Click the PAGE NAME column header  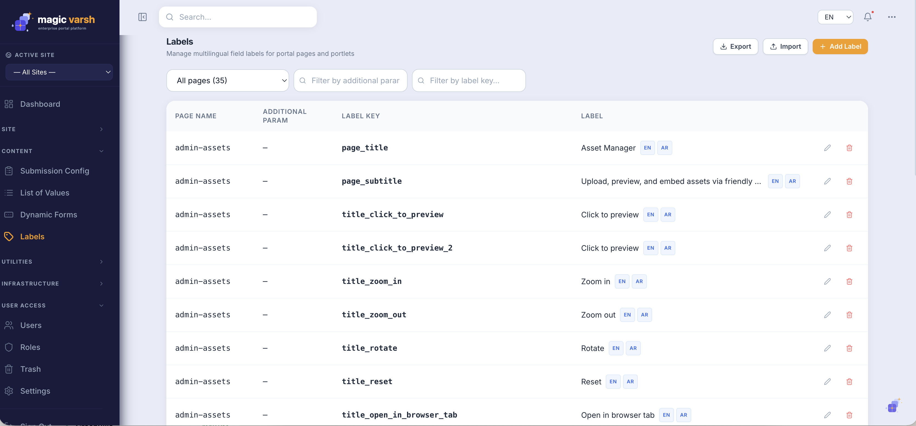tap(196, 116)
